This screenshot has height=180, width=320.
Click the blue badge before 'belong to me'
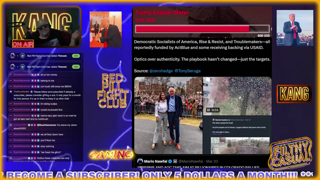coord(38,80)
